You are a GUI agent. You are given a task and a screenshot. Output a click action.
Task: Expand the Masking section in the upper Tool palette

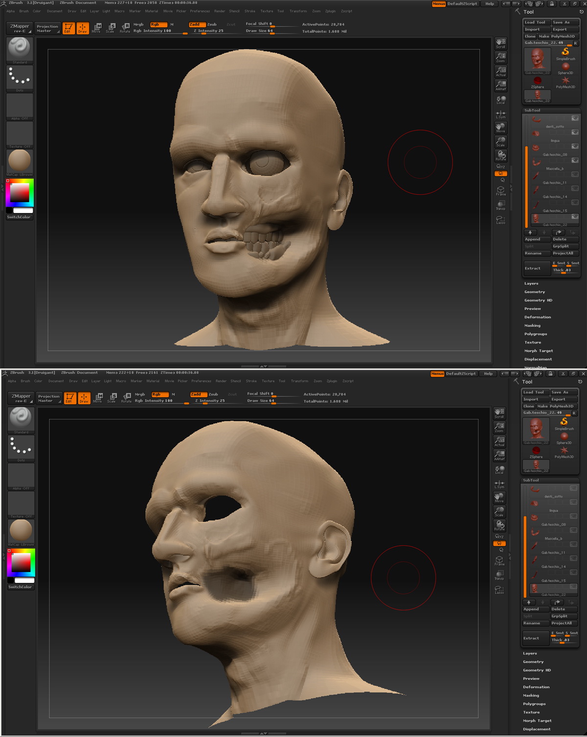(532, 325)
